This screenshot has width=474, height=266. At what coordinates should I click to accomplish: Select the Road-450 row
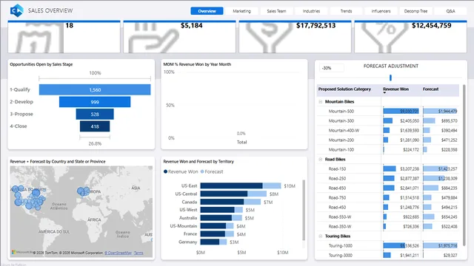tap(388, 208)
